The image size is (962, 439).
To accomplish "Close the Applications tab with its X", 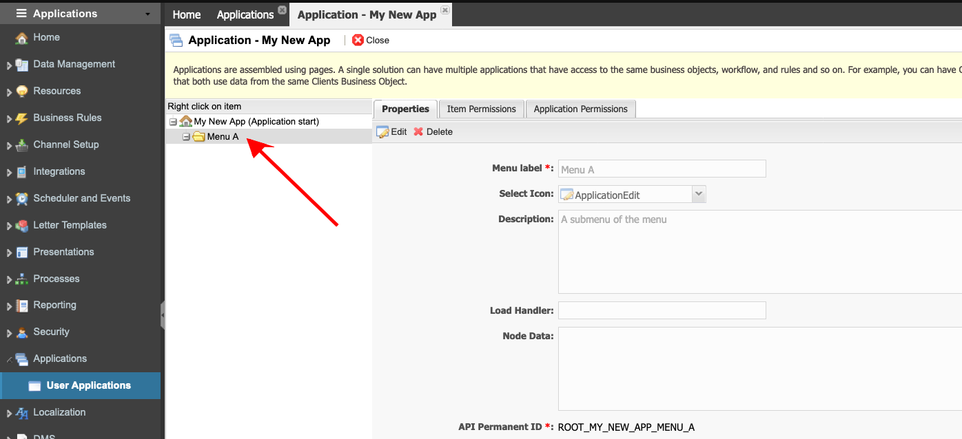I will (282, 10).
